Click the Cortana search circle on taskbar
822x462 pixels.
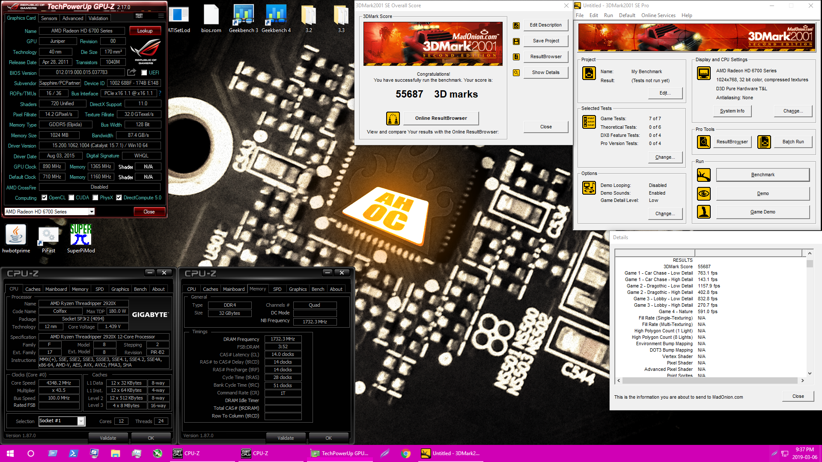pos(31,453)
